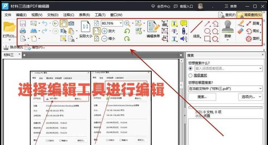Open the 视图(V) menu
Viewport: 268px width, 145px height.
pos(37,15)
